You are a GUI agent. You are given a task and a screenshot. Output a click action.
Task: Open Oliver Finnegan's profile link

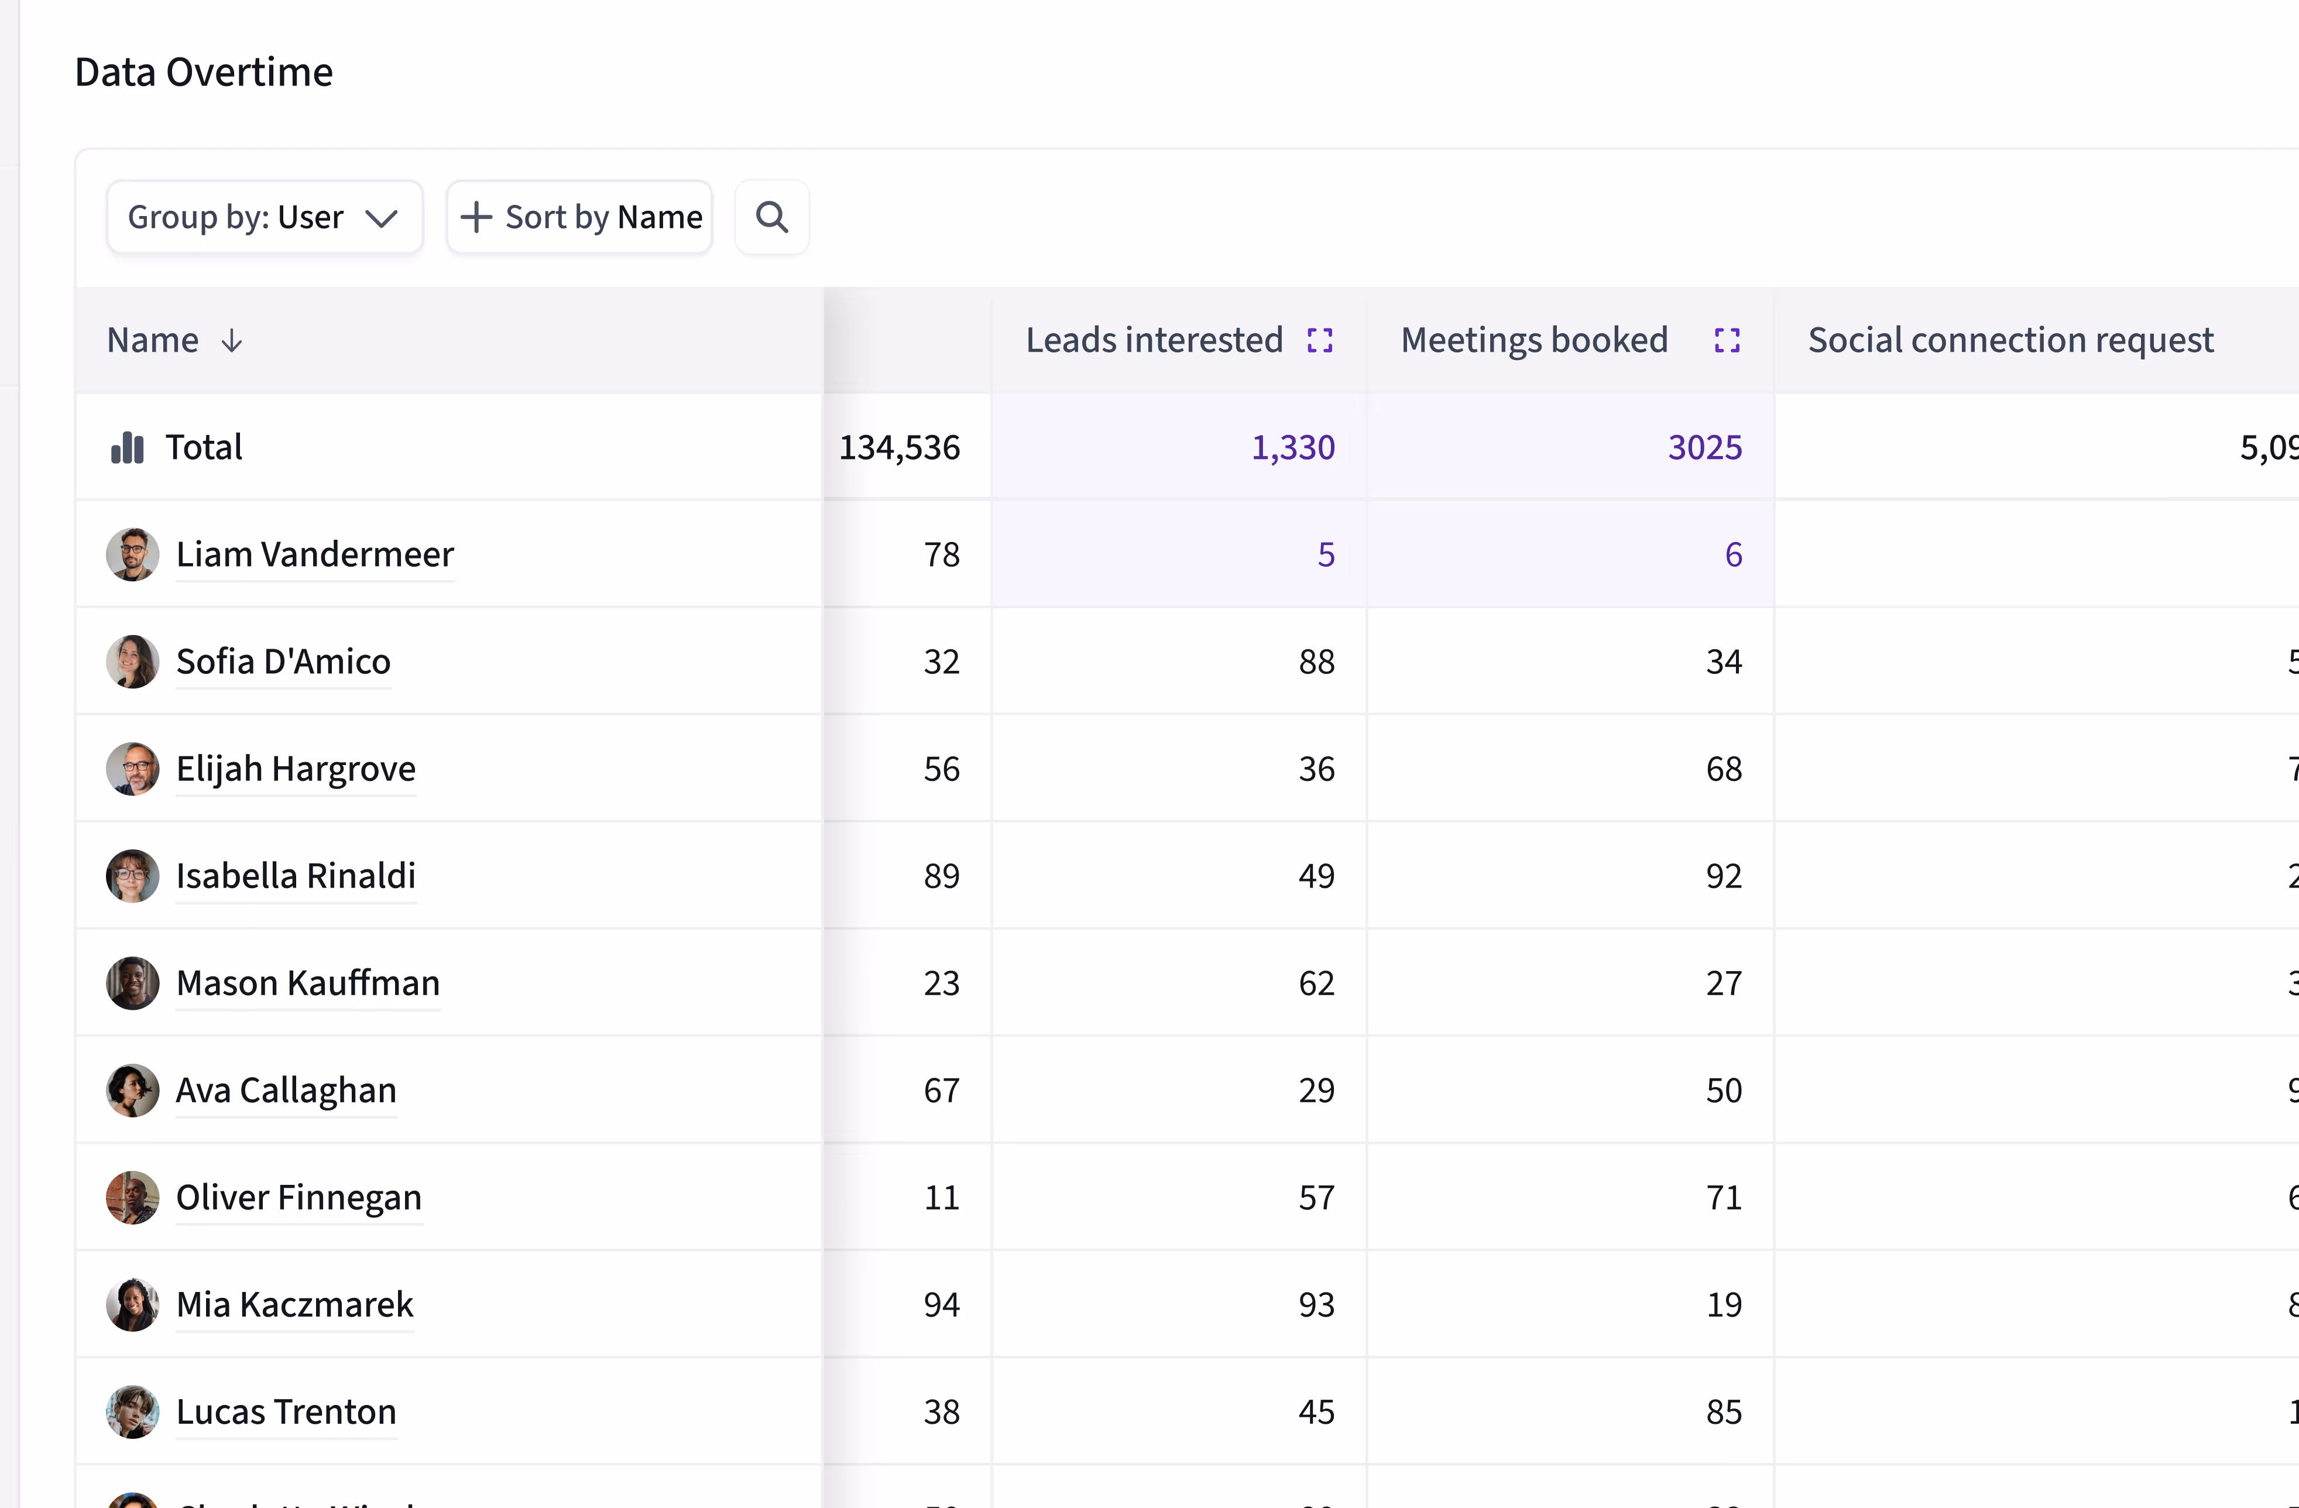click(x=298, y=1198)
